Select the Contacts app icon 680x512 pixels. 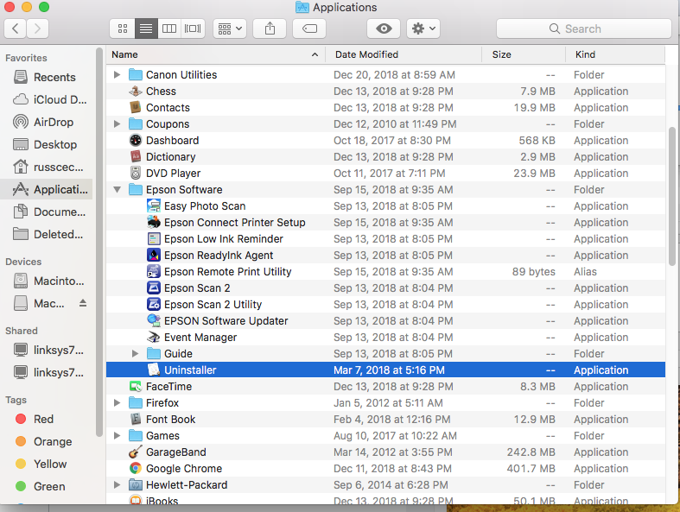click(136, 108)
